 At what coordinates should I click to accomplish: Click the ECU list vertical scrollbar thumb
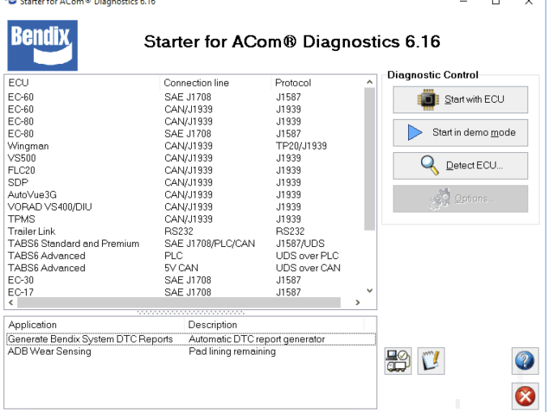[x=369, y=159]
